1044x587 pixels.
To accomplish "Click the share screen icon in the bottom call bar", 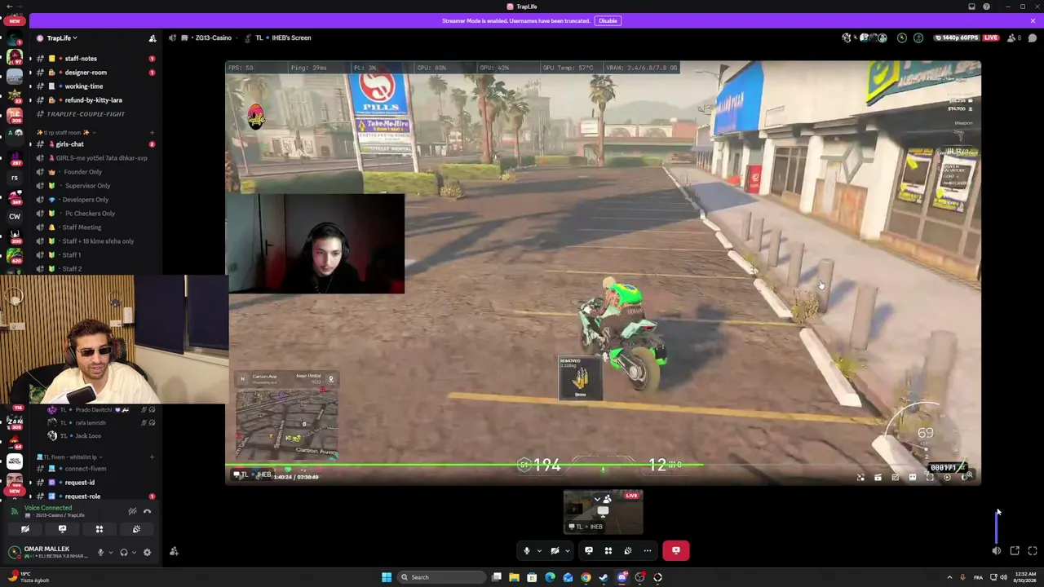I will point(589,551).
